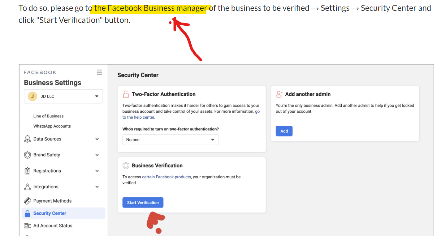
Task: Open WhatsApp Accounts menu item
Action: coord(52,126)
